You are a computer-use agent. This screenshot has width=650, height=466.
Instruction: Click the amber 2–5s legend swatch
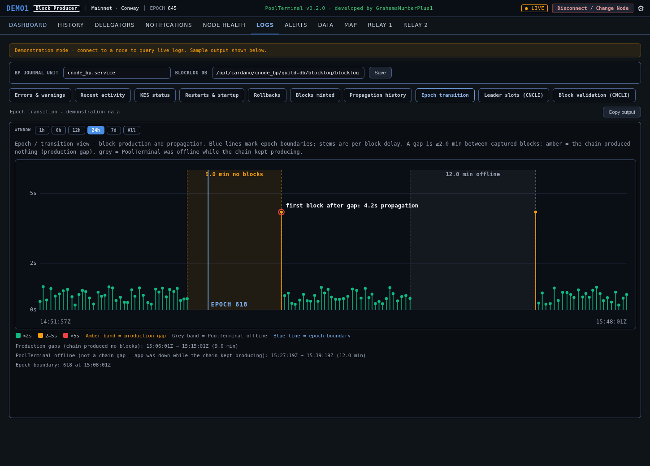tap(40, 336)
